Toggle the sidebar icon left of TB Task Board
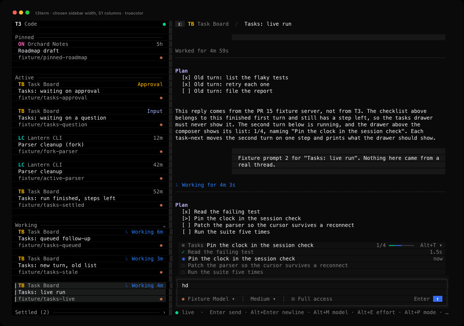 180,24
